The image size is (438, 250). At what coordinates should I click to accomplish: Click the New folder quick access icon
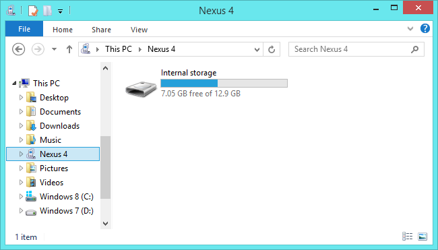(x=47, y=11)
